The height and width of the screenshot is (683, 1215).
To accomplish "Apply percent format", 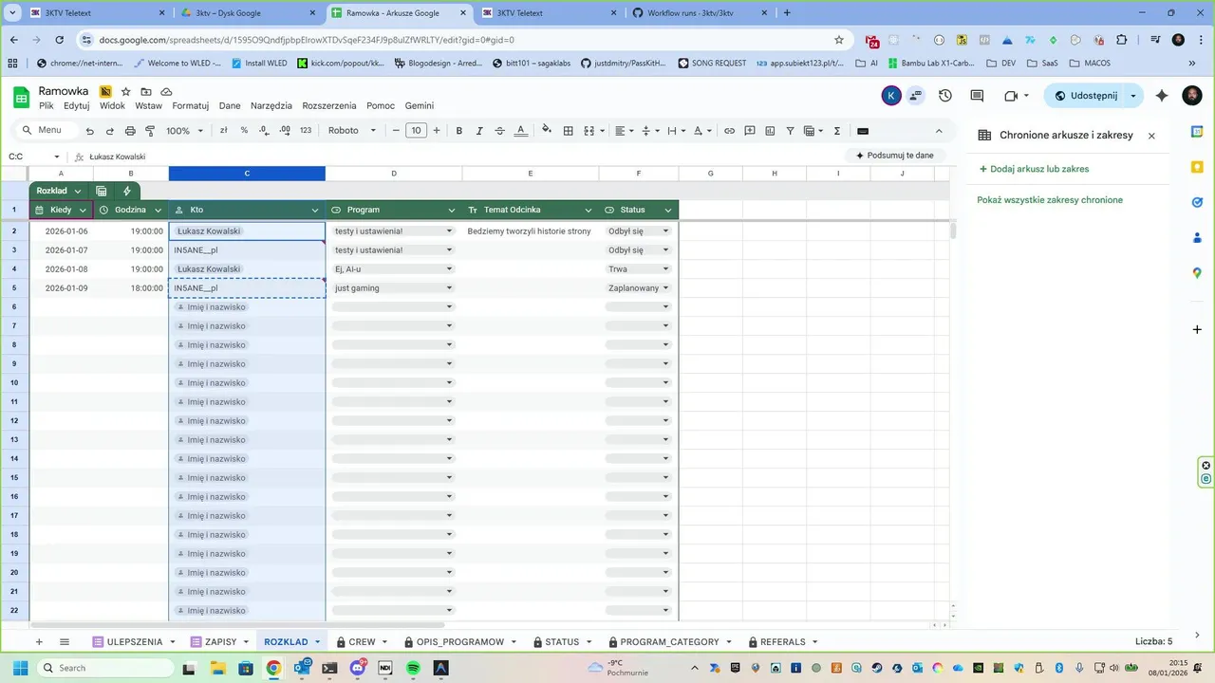I will [x=244, y=131].
